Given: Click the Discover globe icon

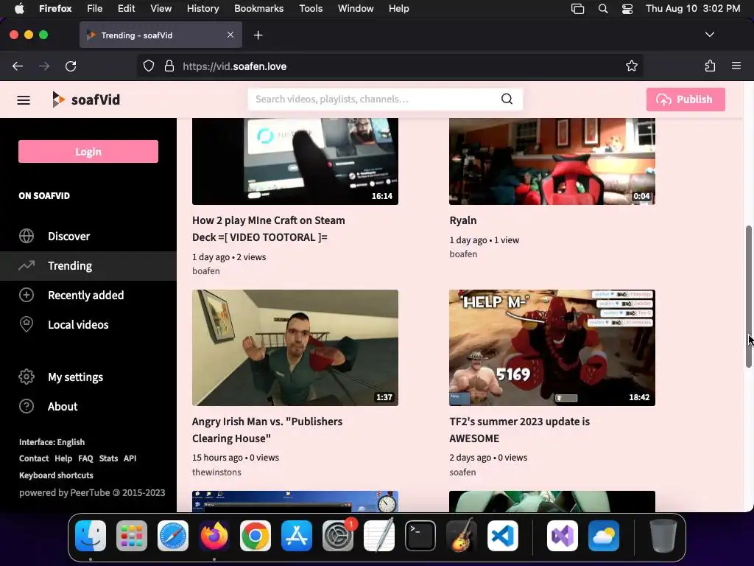Looking at the screenshot, I should tap(27, 237).
